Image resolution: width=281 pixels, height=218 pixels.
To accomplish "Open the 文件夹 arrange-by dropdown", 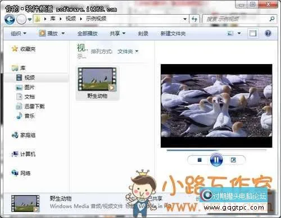I will point(128,51).
